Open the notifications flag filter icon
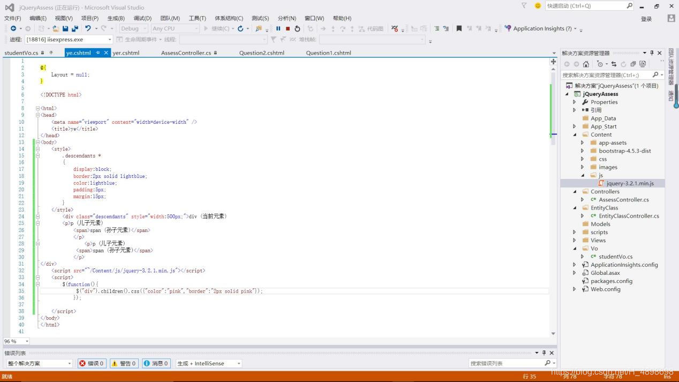The height and width of the screenshot is (382, 679). point(524,5)
